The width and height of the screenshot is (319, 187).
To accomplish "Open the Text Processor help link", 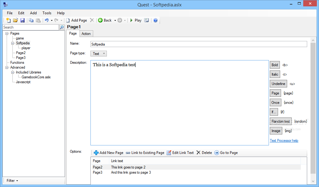I will click(284, 141).
